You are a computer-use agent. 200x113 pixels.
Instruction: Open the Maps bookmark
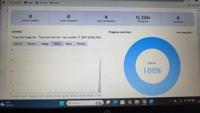coord(29,3)
